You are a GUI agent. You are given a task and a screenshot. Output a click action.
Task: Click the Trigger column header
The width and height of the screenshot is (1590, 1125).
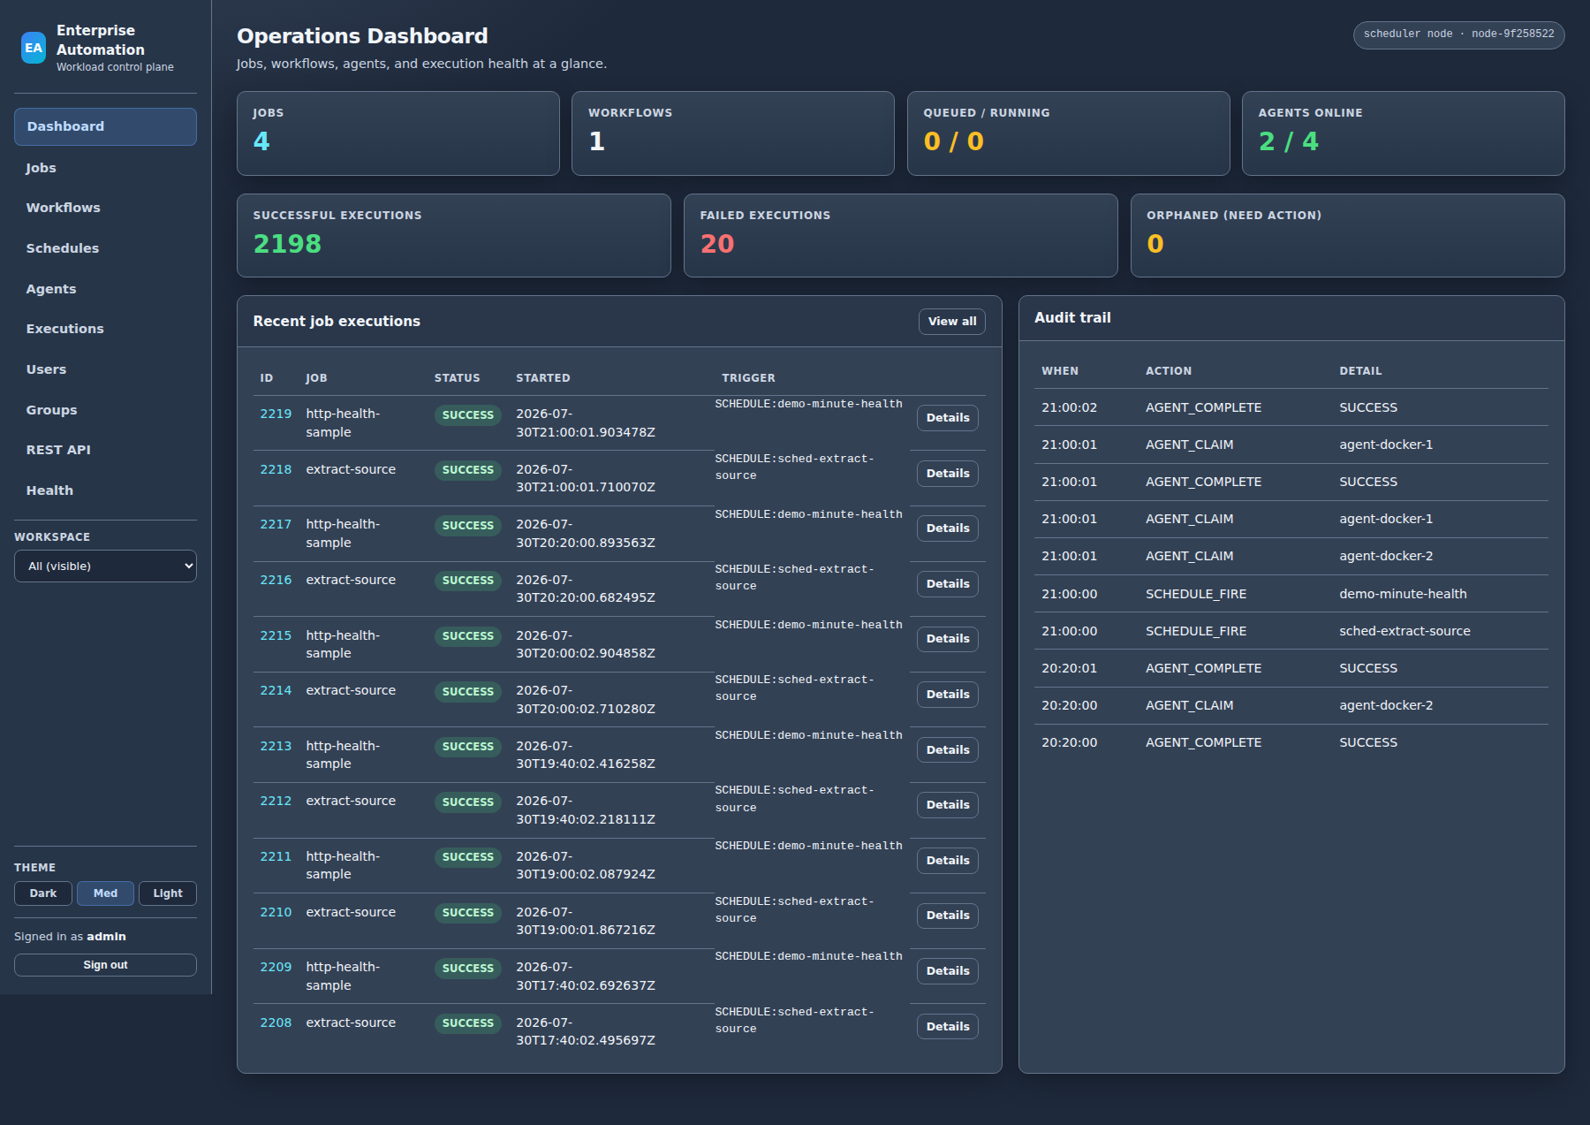tap(748, 378)
